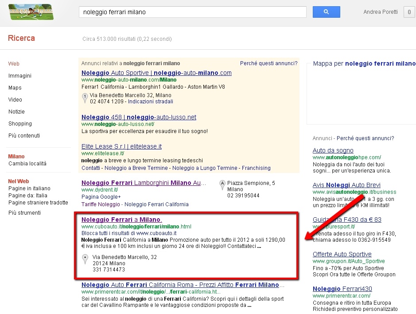Switch to Immagini results

(x=20, y=76)
